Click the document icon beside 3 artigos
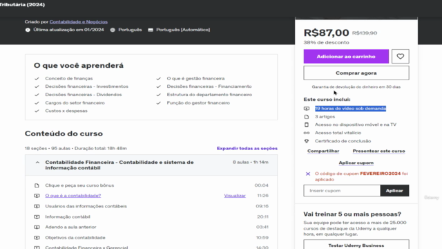The width and height of the screenshot is (442, 249). pyautogui.click(x=307, y=117)
